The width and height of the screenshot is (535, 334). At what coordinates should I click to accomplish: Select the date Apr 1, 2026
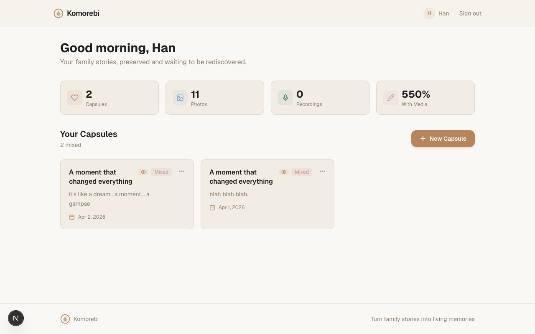coord(232,207)
